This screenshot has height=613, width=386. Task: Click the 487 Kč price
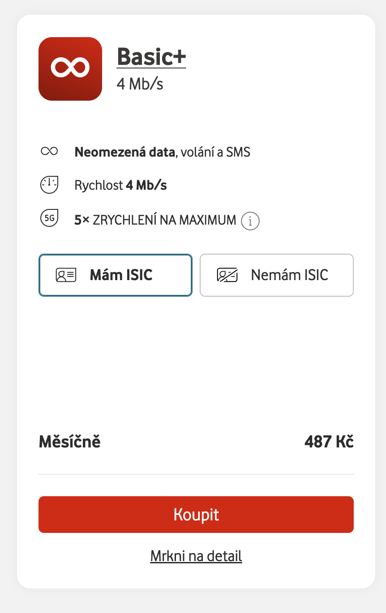pos(329,442)
